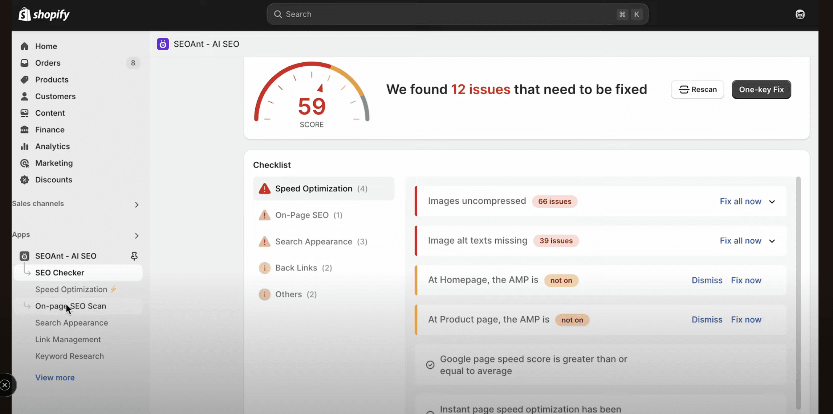
Task: Click the Products tag icon
Action: click(24, 79)
